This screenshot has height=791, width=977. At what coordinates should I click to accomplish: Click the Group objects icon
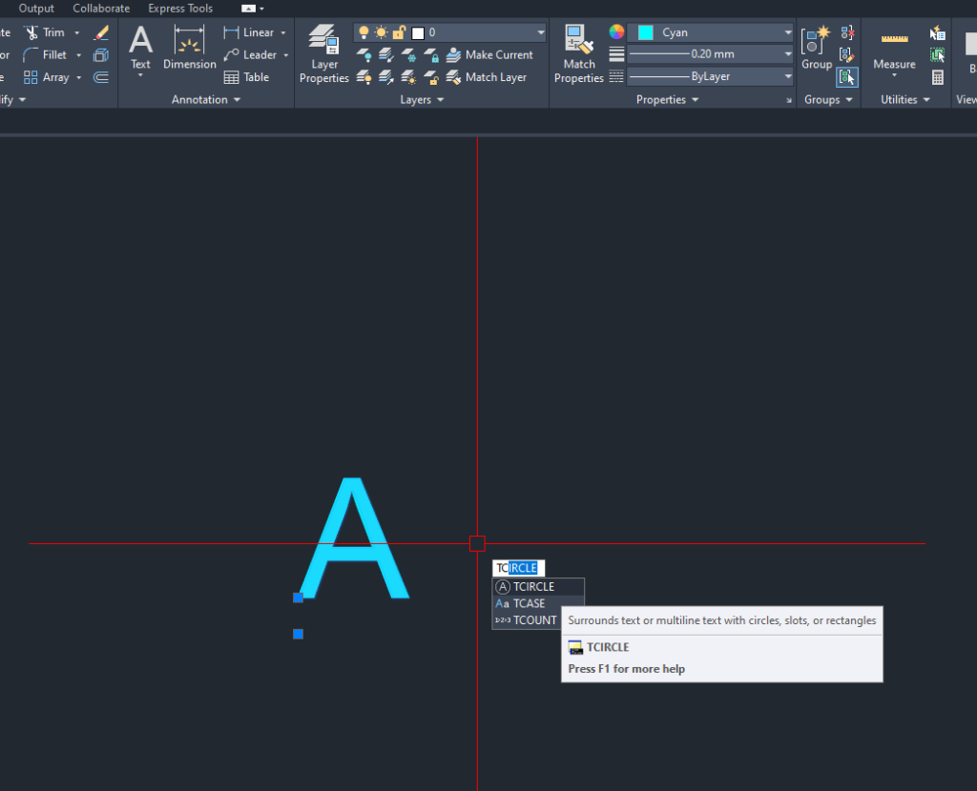(816, 48)
